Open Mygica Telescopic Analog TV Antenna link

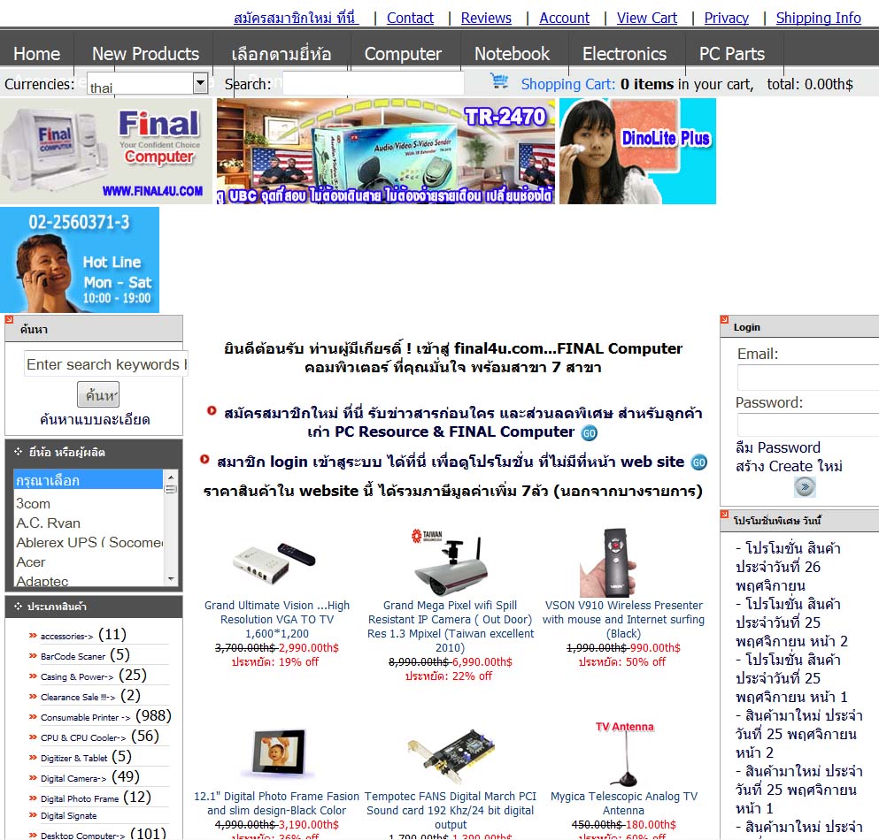click(624, 803)
